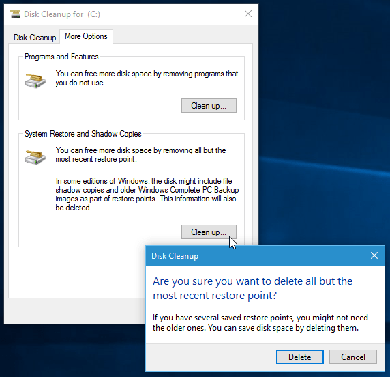
Task: Click the drive icon in the title bar
Action: pyautogui.click(x=15, y=14)
